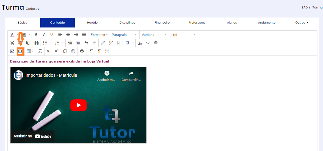
Task: Open the Verdana font family dropdown
Action: pos(154,35)
